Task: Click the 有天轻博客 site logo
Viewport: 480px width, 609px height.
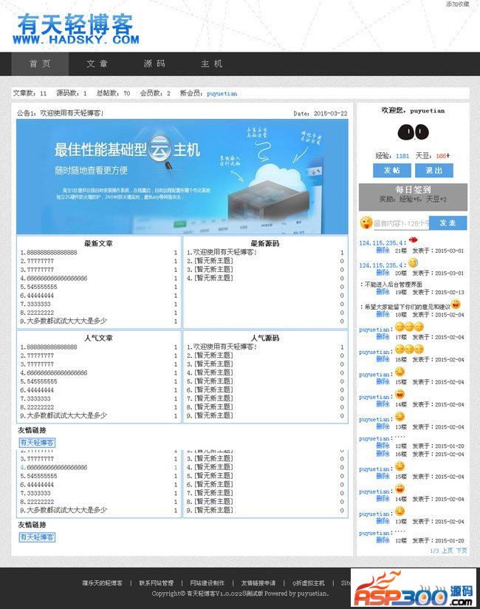Action: point(77,29)
